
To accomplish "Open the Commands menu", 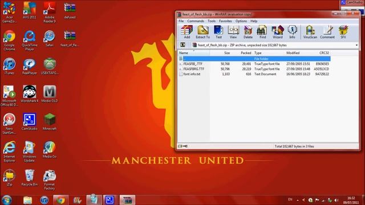I will click(x=196, y=21).
